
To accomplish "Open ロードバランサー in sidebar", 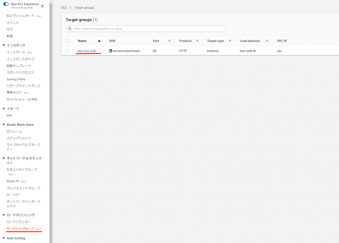I will (x=19, y=222).
